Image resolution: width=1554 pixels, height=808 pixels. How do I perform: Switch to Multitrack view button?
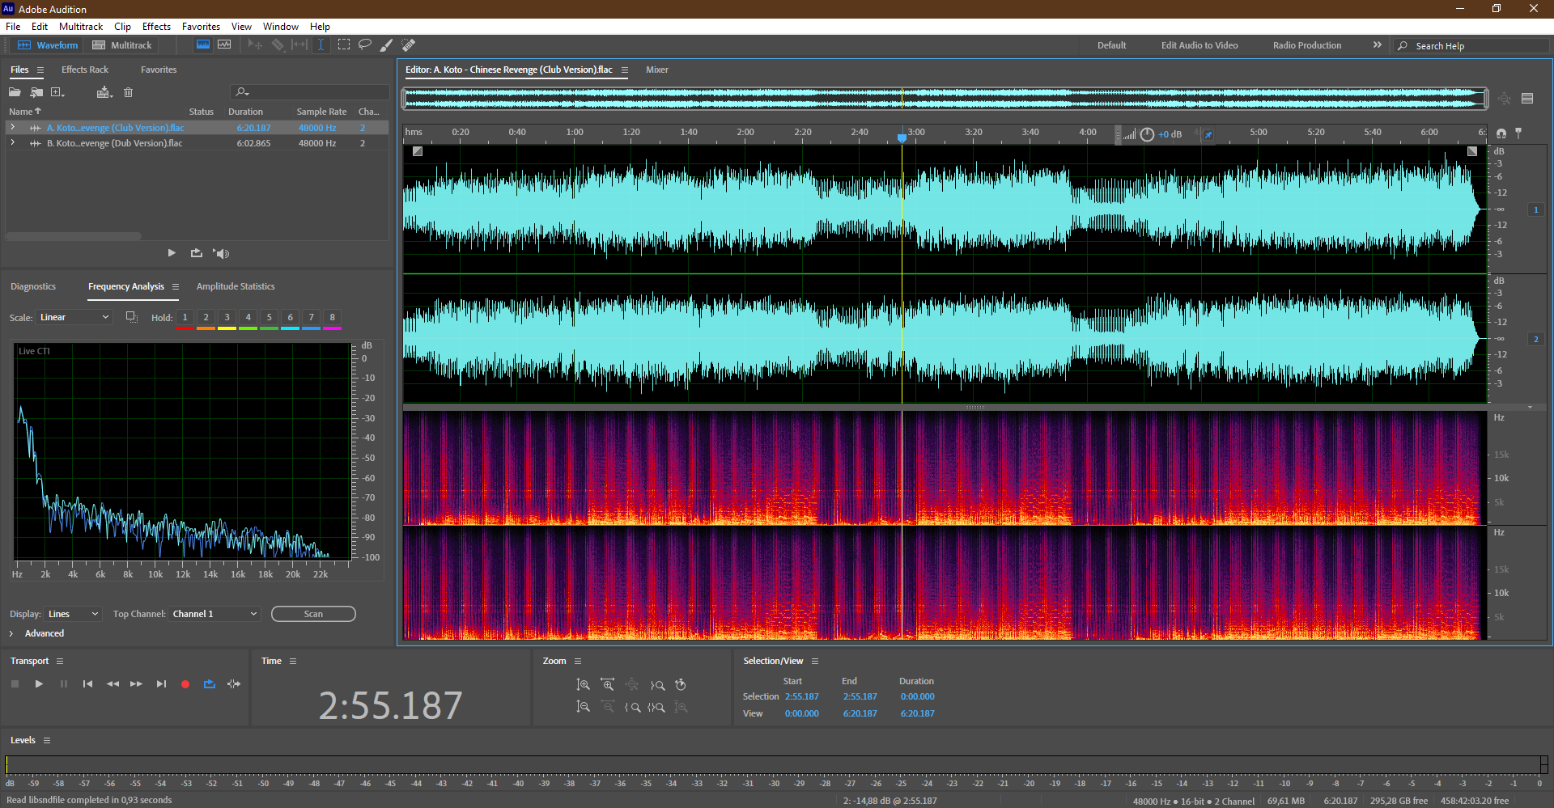click(121, 45)
